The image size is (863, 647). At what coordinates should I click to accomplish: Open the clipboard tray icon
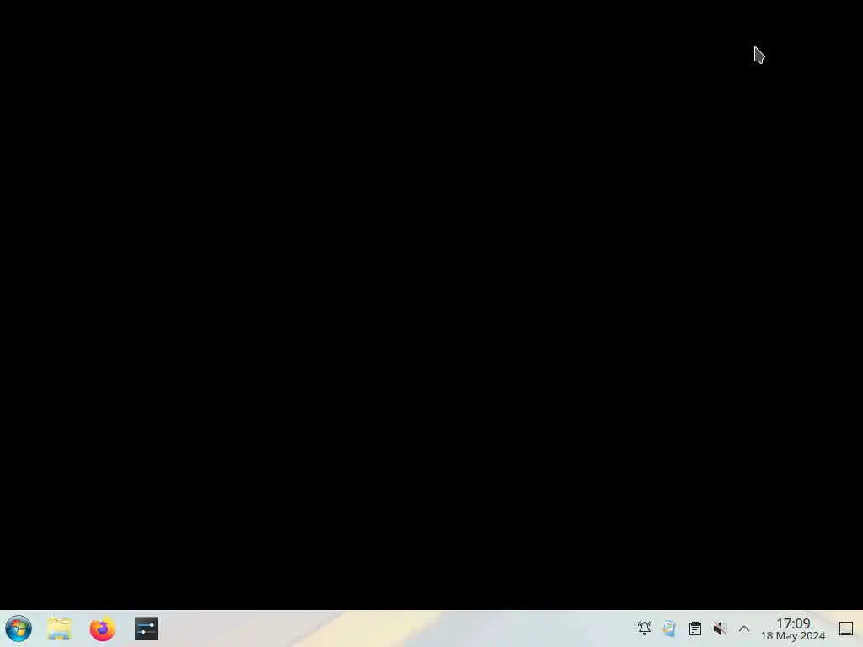(695, 628)
